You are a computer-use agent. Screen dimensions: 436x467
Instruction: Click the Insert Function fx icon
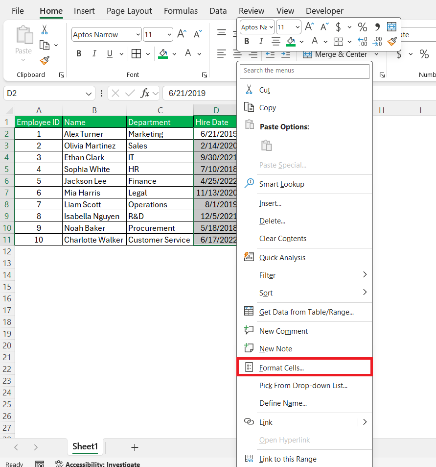145,93
